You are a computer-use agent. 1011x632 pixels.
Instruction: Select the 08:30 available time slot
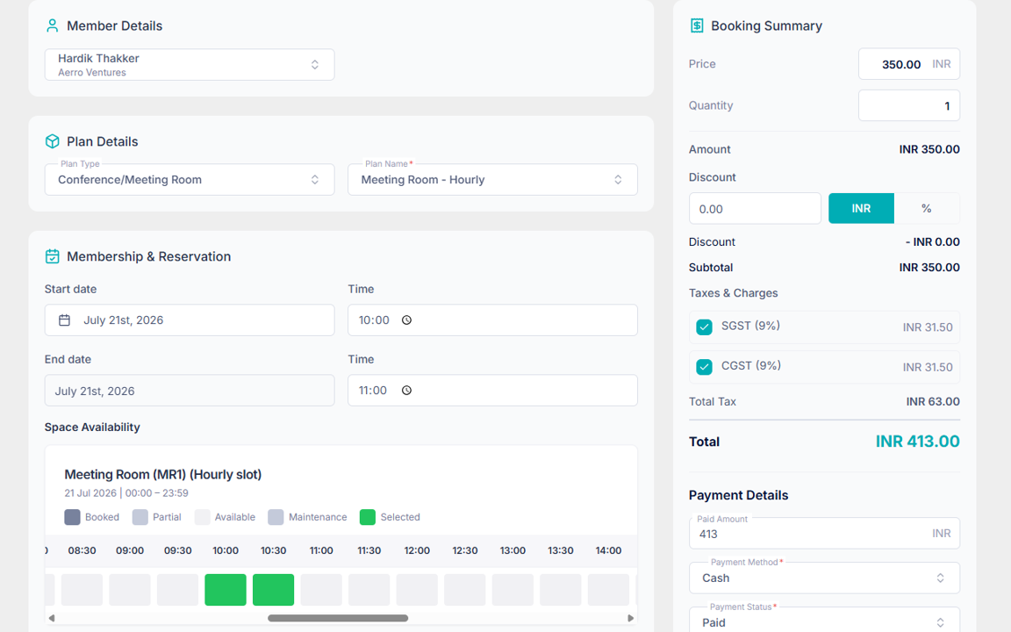tap(82, 590)
